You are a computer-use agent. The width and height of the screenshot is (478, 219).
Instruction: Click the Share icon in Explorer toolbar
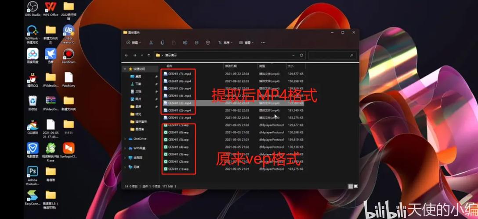(x=197, y=43)
